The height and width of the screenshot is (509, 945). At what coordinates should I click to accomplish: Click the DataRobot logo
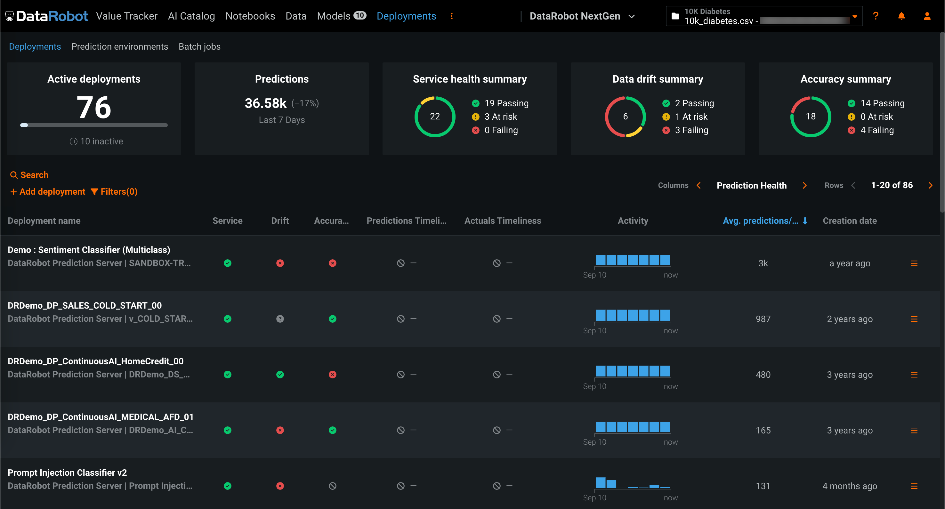click(x=47, y=16)
